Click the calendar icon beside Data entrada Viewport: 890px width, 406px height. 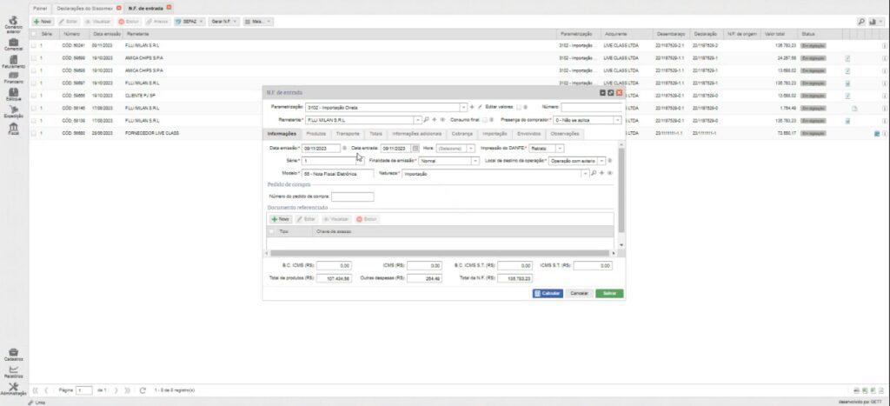[x=415, y=149]
